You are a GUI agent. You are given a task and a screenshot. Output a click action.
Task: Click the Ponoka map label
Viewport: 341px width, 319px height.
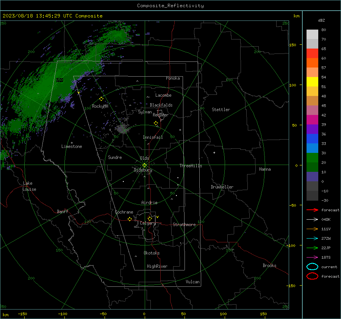pos(173,78)
